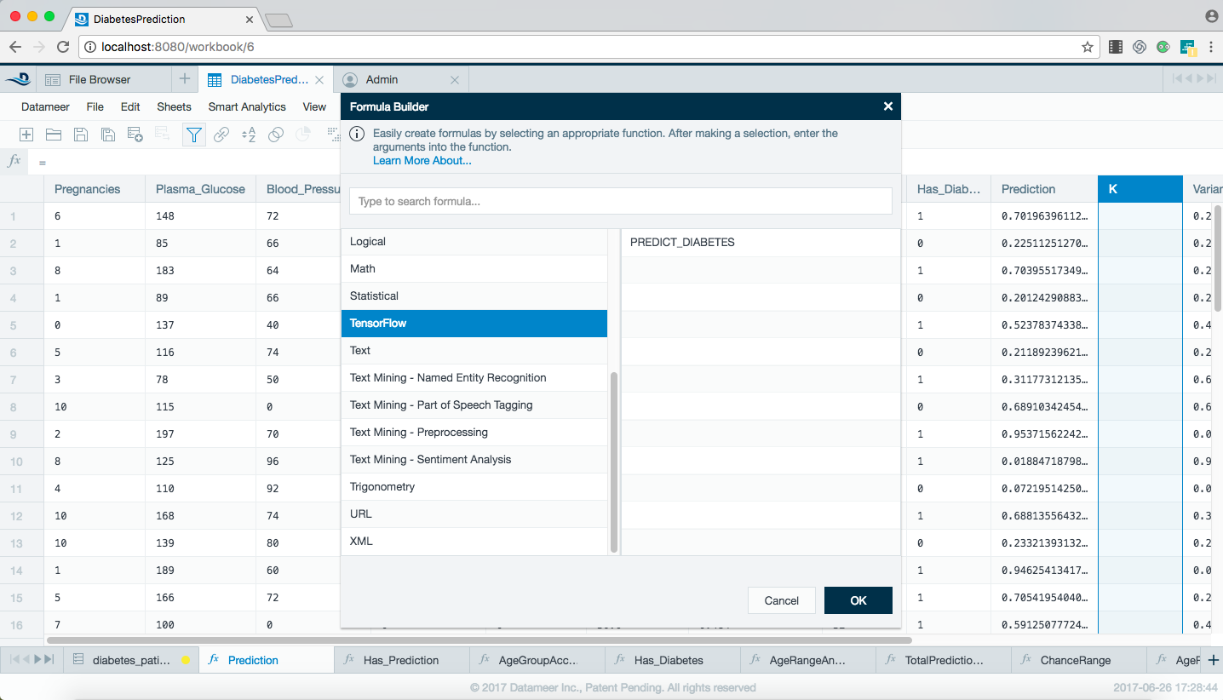Select the Logical function category
This screenshot has height=700, width=1223.
click(x=474, y=242)
